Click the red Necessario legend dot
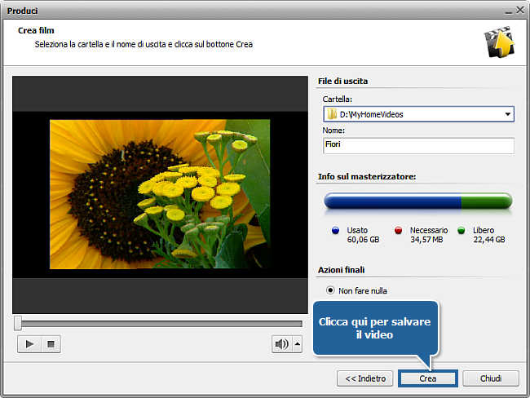Screen dimensions: 530x398 pyautogui.click(x=399, y=231)
